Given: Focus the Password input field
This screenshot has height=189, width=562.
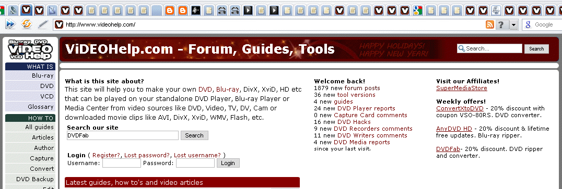Looking at the screenshot, I should (x=195, y=163).
